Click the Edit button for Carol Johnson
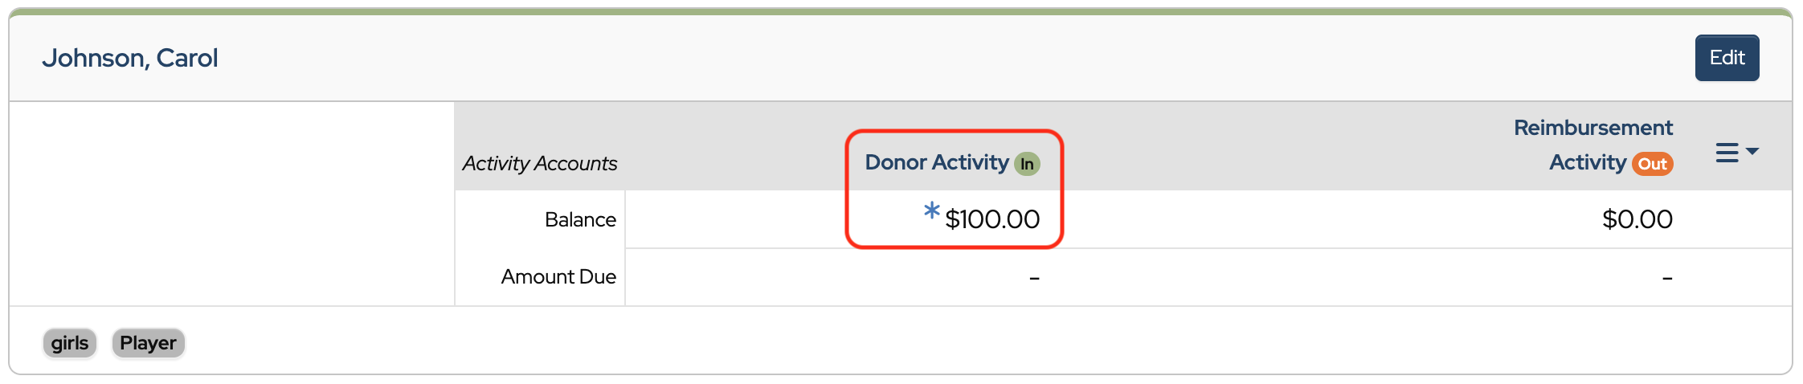1803x384 pixels. [x=1726, y=58]
